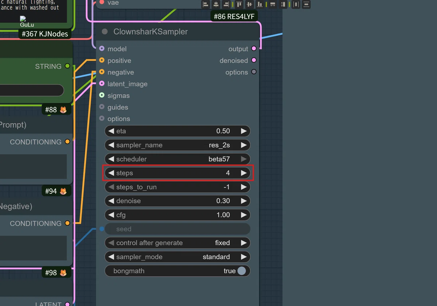Image resolution: width=437 pixels, height=306 pixels.
Task: Click the STRING output port
Action: tap(67, 66)
